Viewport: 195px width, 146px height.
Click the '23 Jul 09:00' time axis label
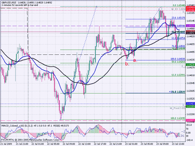coord(163,144)
